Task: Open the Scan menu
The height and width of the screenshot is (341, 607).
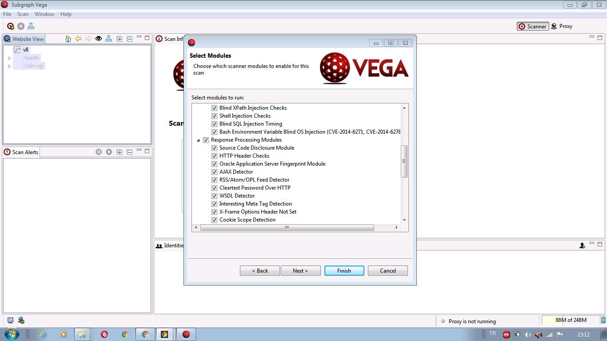Action: pyautogui.click(x=23, y=14)
